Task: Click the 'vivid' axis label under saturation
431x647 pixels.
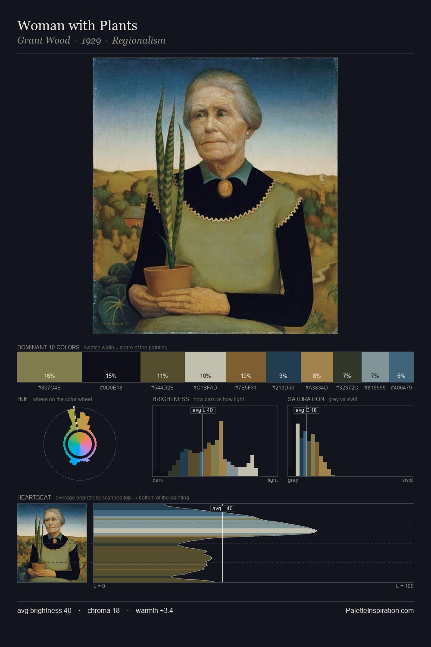Action: 407,480
